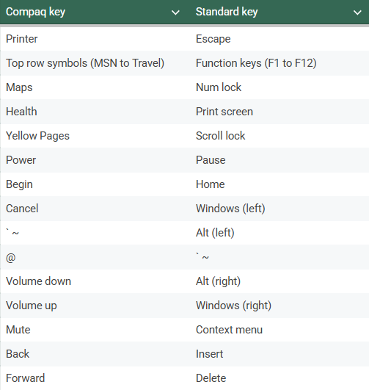Click the Mute cell
Image resolution: width=369 pixels, height=390 pixels.
[x=95, y=330]
